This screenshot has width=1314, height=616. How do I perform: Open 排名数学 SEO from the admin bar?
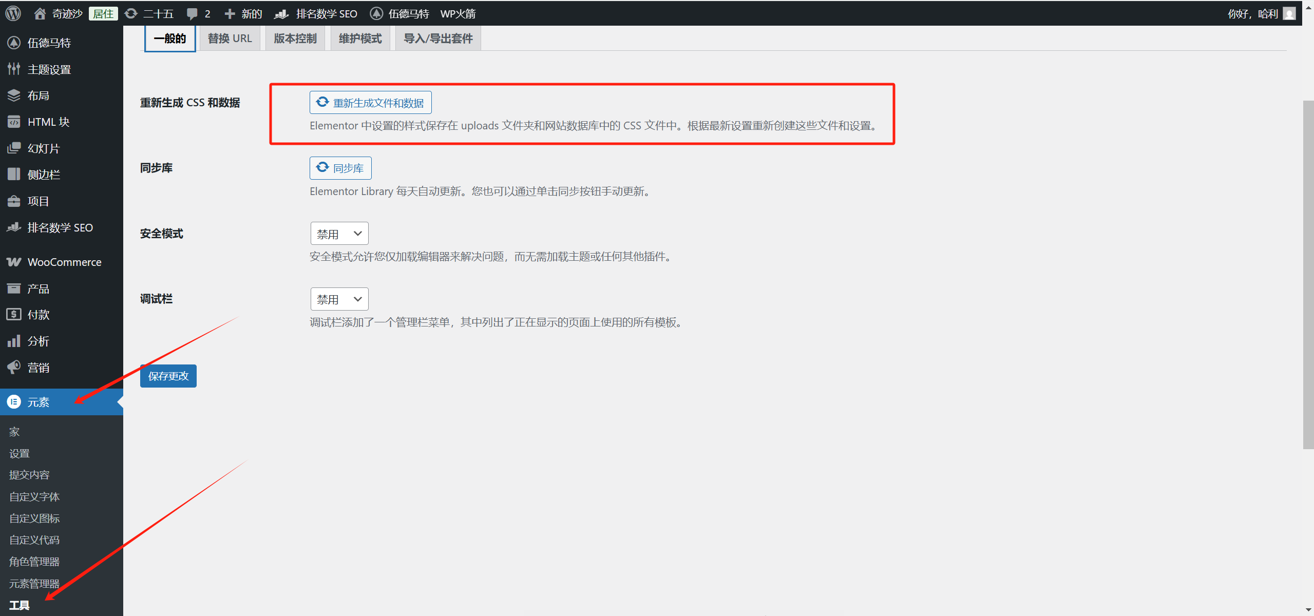coord(316,13)
